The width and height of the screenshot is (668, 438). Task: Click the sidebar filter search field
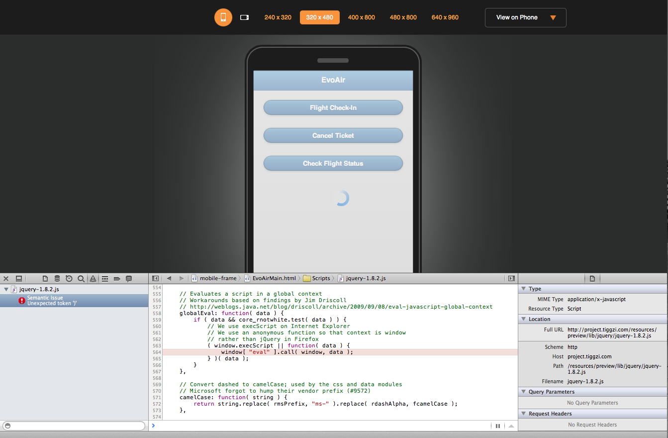tap(74, 426)
